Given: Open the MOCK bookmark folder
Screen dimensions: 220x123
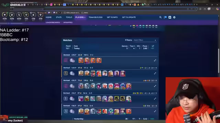Looking at the screenshot, I should [x=85, y=13].
